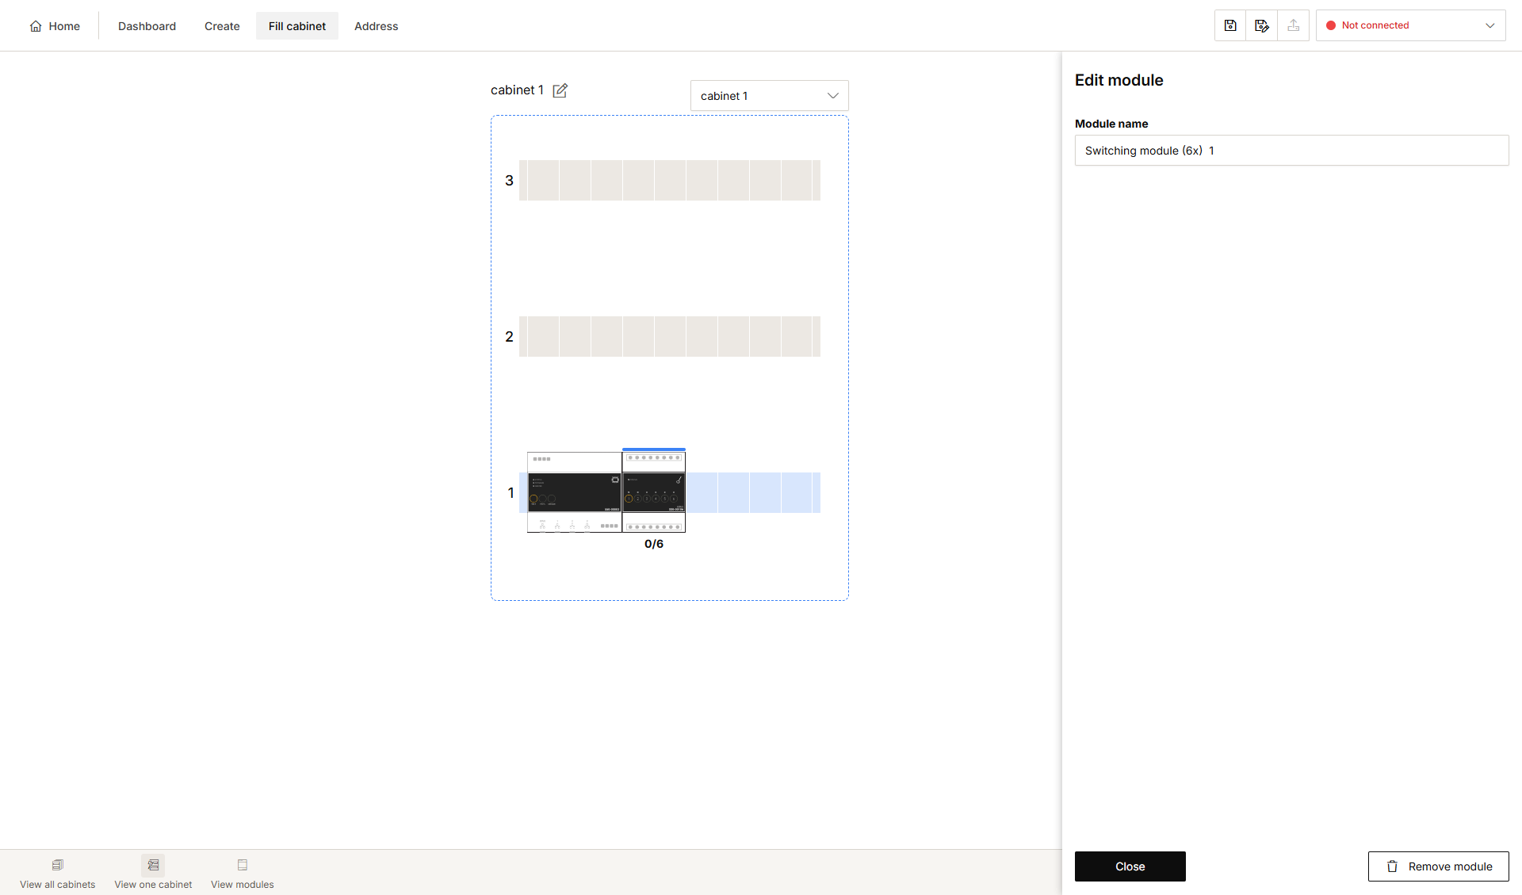
Task: Click the pencil icon beside cabinet 1
Action: (x=560, y=90)
